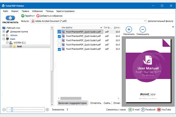Click the Admin user icon
The width and height of the screenshot is (176, 117).
click(8, 35)
